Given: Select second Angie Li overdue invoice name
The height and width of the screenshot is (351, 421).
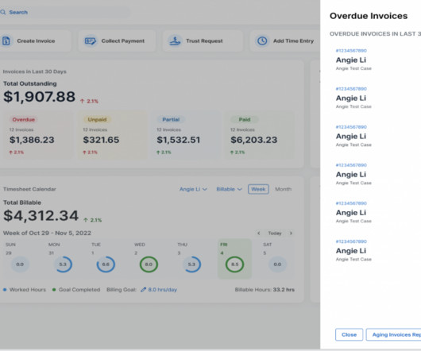Looking at the screenshot, I should tap(351, 98).
